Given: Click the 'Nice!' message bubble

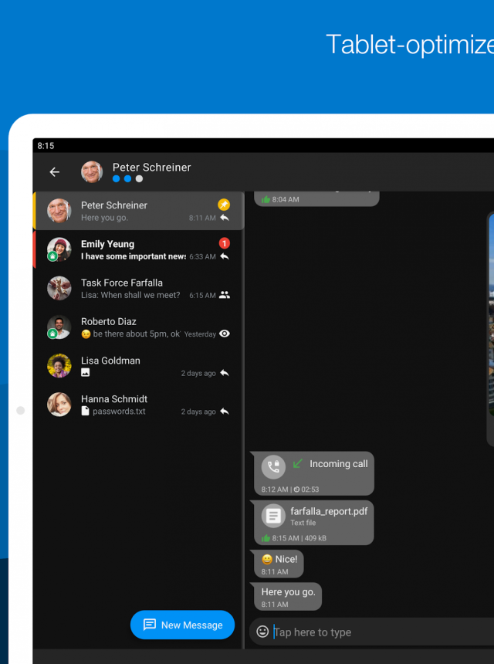Looking at the screenshot, I should [x=279, y=564].
